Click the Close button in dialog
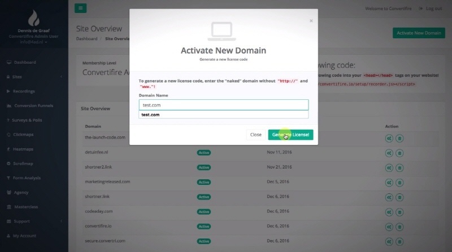 coord(256,135)
